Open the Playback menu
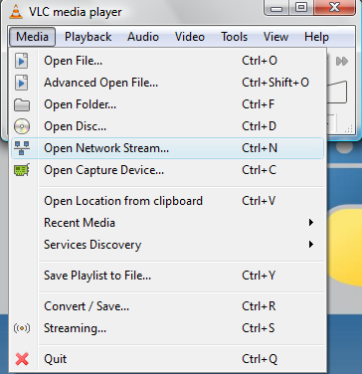The image size is (362, 374). tap(88, 37)
